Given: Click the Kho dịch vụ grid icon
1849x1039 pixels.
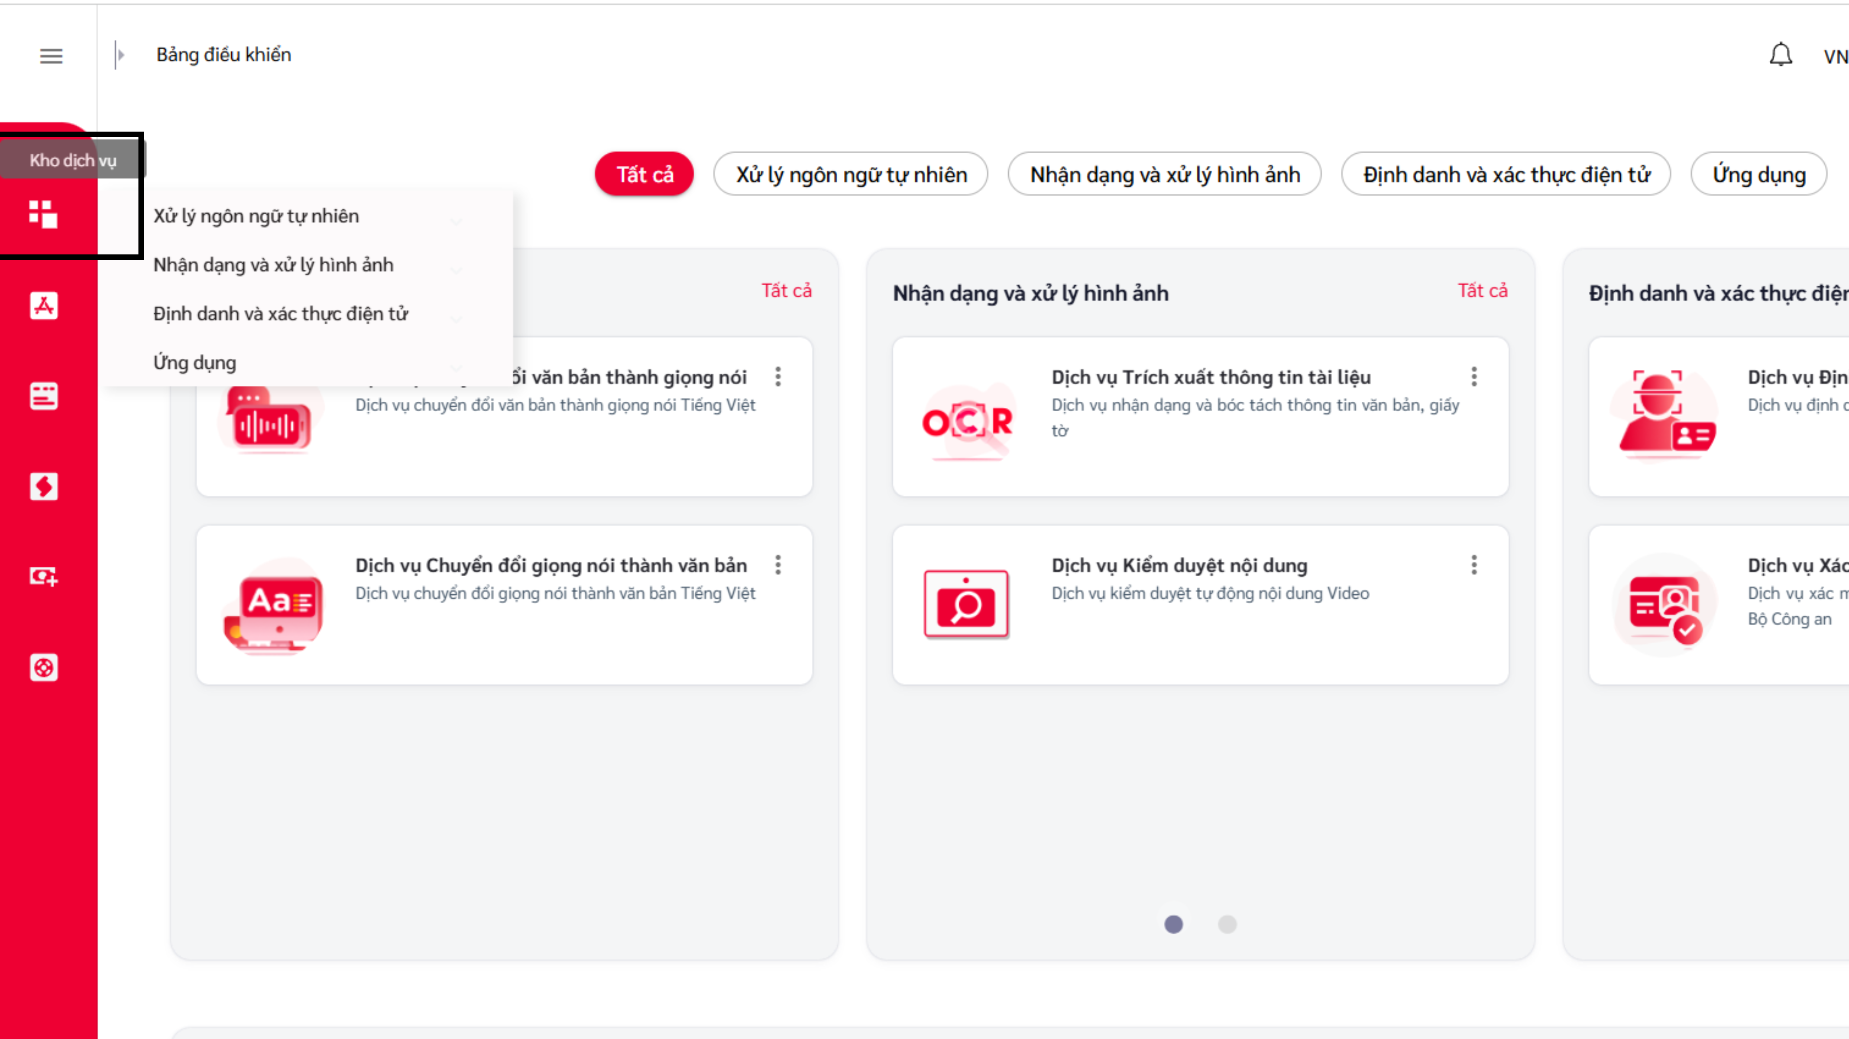Looking at the screenshot, I should (x=43, y=214).
